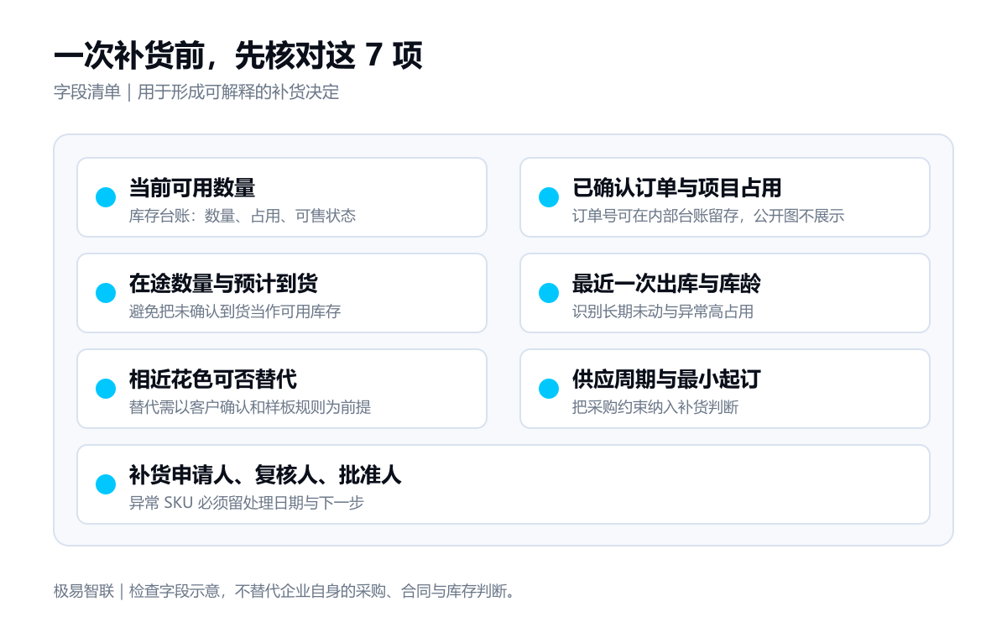Click the blue dot beside 补货申请人、复核人、批准人
This screenshot has width=1007, height=638.
pos(106,484)
